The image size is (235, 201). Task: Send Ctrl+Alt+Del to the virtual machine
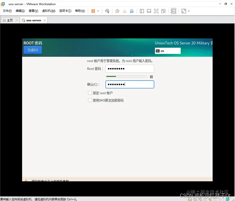point(107,11)
